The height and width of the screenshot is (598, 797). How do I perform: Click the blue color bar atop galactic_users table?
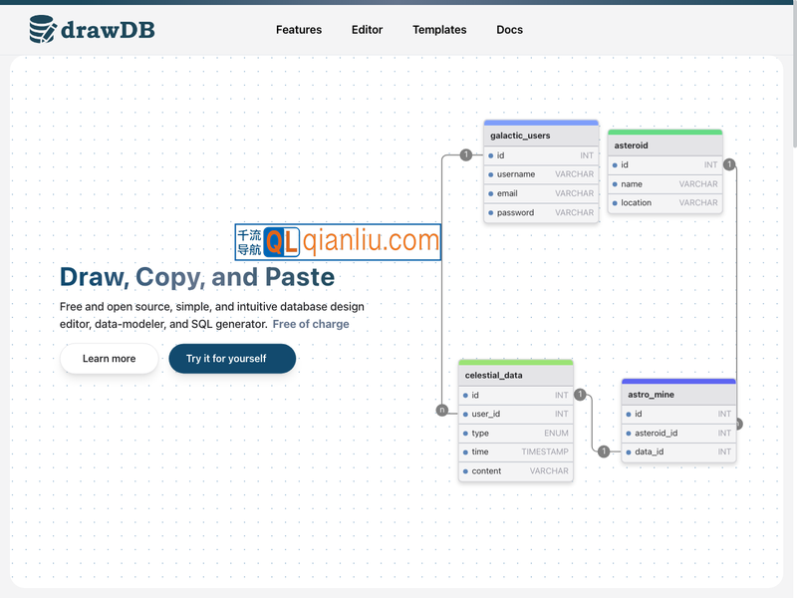click(x=541, y=123)
